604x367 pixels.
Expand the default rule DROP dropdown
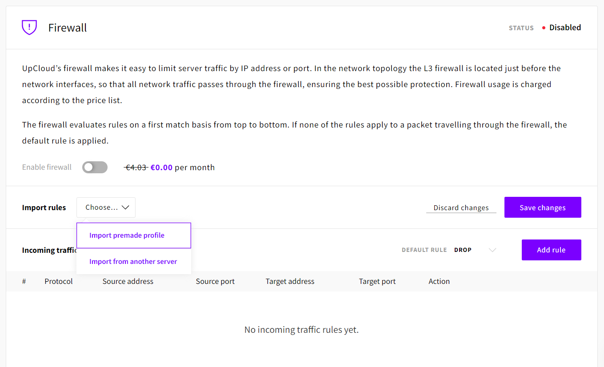coord(475,250)
